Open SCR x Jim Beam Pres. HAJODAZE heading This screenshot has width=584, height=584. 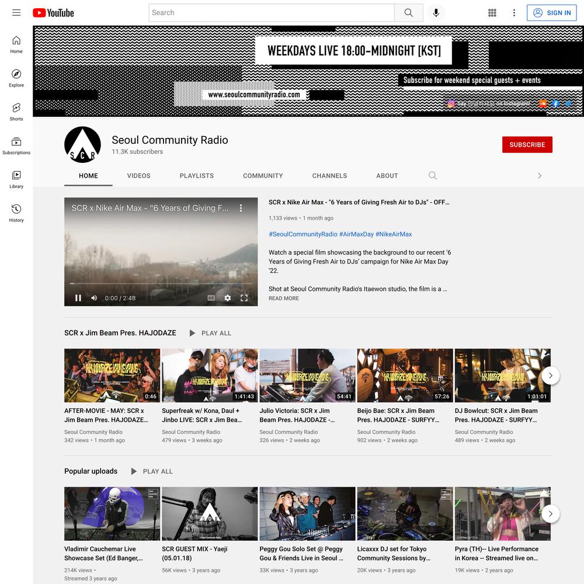coord(120,333)
